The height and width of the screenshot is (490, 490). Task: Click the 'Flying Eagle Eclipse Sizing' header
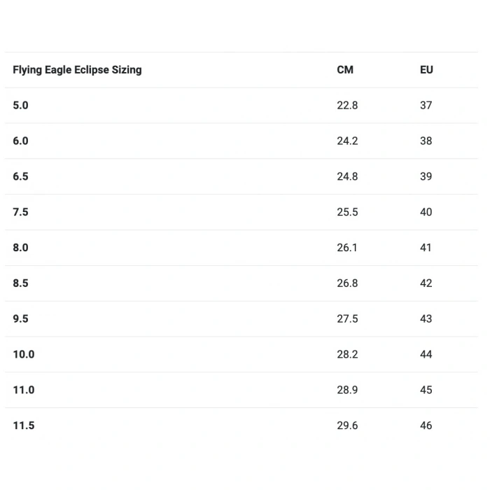coord(77,70)
